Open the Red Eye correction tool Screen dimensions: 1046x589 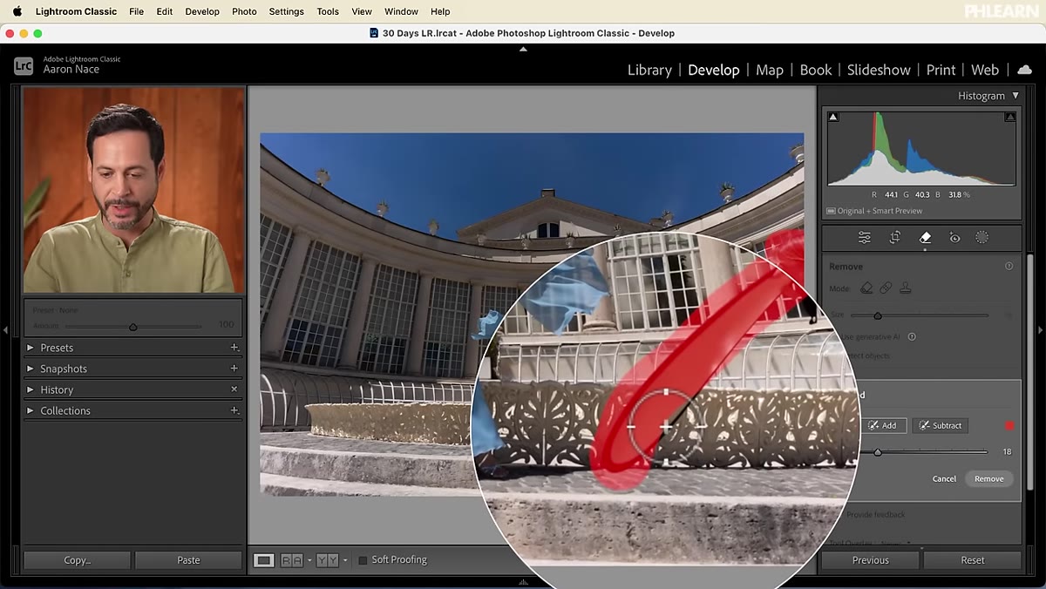tap(954, 237)
